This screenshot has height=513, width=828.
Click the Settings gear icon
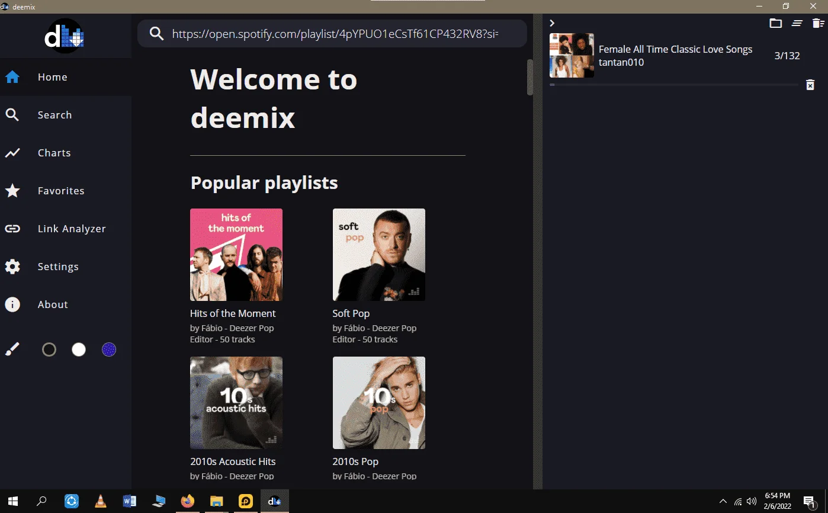pos(12,267)
